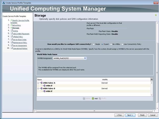Open the vNIC/vHBA Placement step

point(21,34)
